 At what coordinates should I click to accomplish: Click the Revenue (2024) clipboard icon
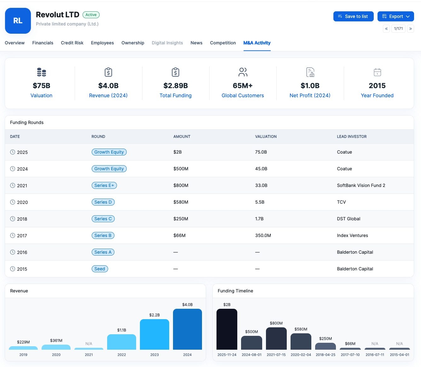click(x=108, y=72)
